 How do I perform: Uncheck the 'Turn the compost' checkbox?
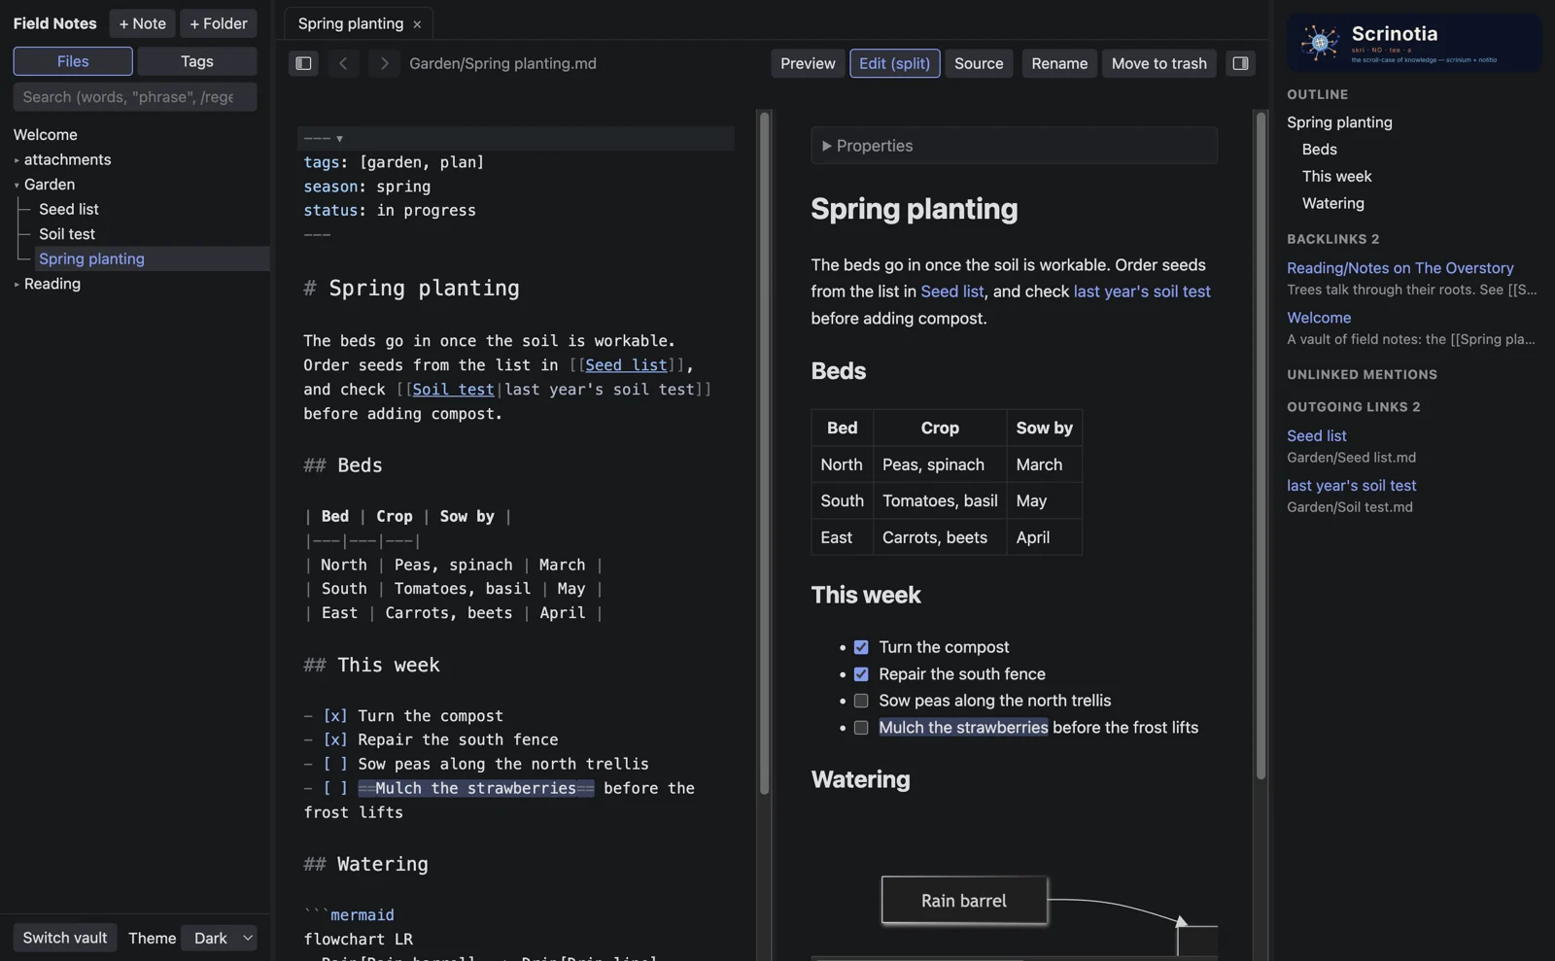point(861,647)
